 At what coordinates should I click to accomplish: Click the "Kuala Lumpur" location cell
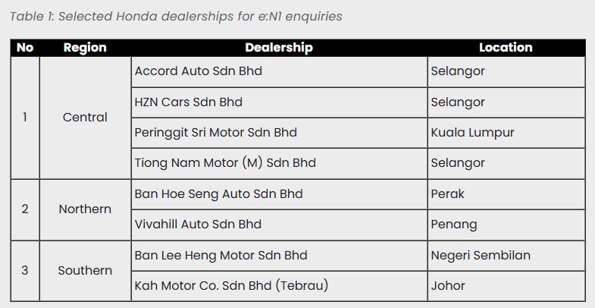(472, 132)
